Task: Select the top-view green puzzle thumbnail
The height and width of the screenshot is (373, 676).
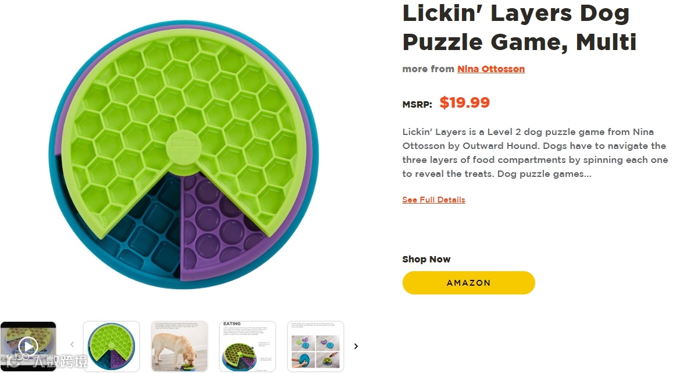Action: point(111,346)
